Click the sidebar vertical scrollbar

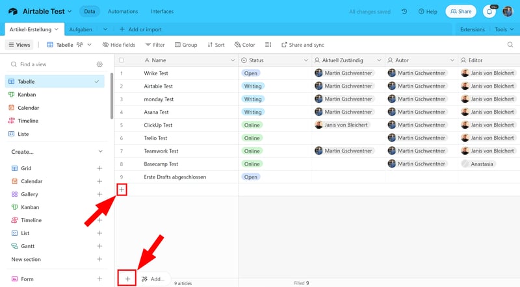click(x=112, y=95)
